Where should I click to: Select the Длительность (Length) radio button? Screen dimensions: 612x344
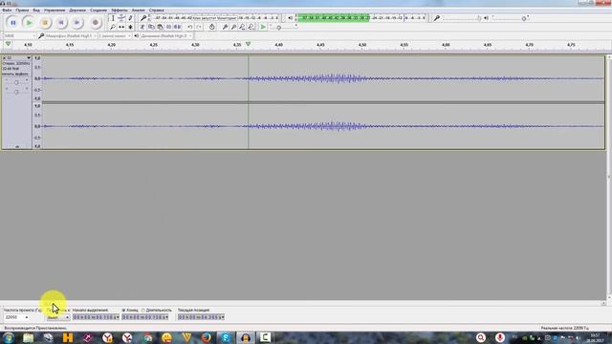pyautogui.click(x=142, y=311)
